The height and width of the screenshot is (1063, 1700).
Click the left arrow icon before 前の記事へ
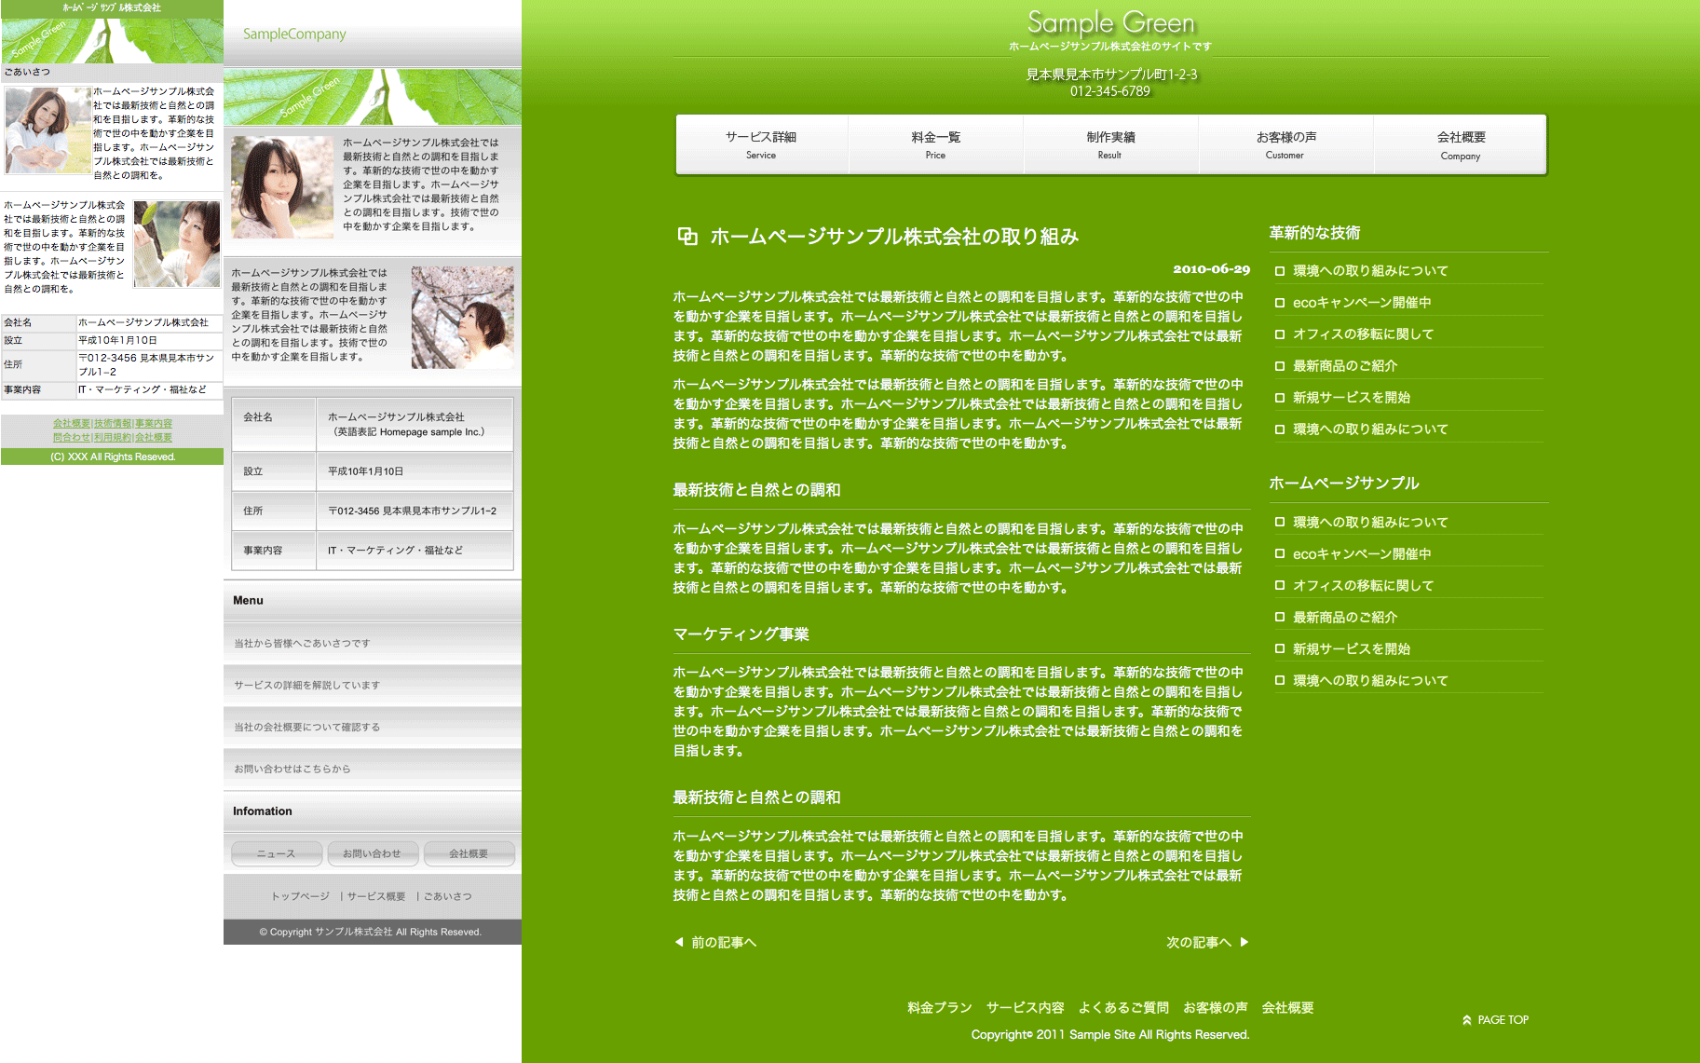point(679,942)
